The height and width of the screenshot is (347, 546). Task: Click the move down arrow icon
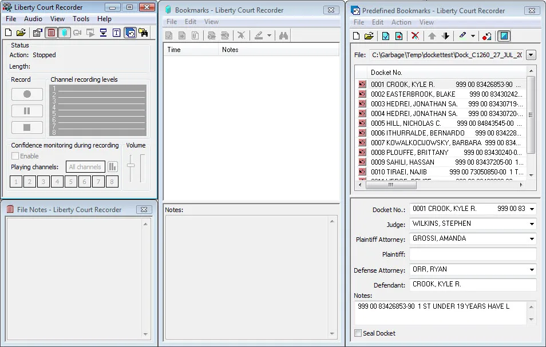coord(445,36)
